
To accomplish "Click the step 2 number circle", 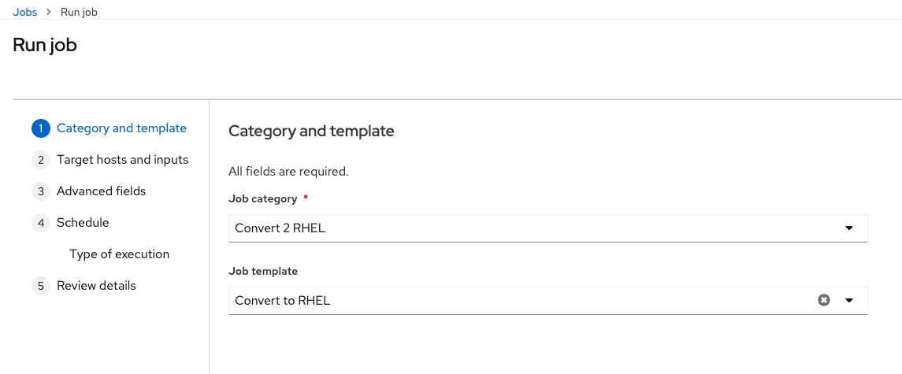I will (41, 160).
